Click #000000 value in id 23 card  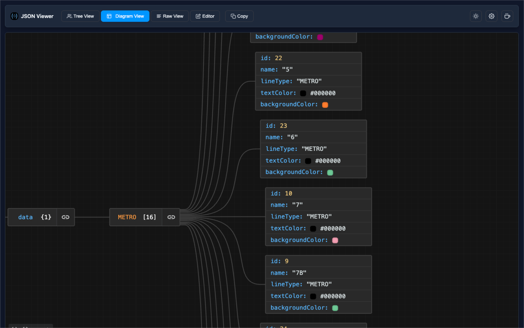pos(328,161)
